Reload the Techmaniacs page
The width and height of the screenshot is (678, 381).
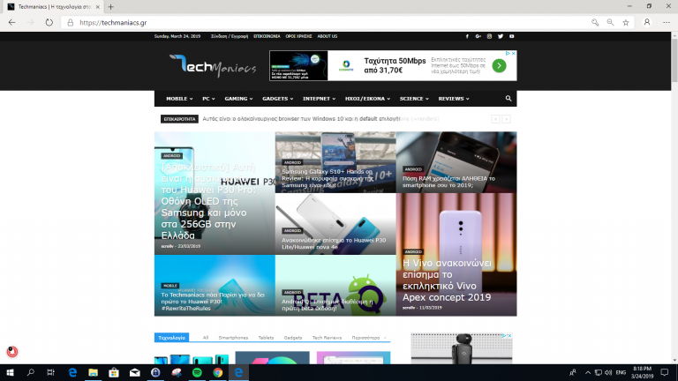coord(49,22)
